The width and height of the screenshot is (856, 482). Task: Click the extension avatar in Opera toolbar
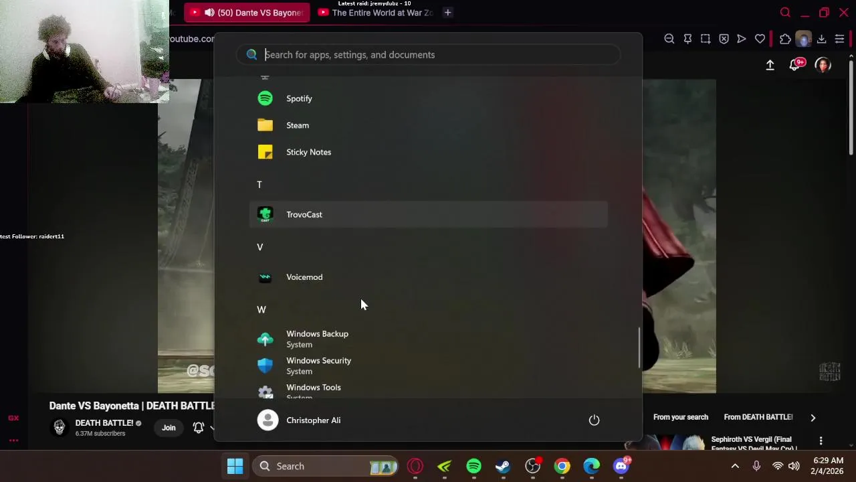point(803,39)
